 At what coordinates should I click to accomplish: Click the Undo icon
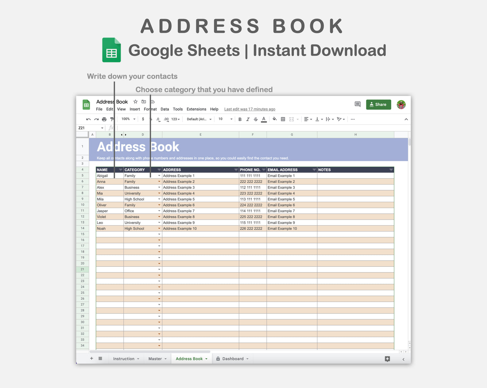click(88, 119)
